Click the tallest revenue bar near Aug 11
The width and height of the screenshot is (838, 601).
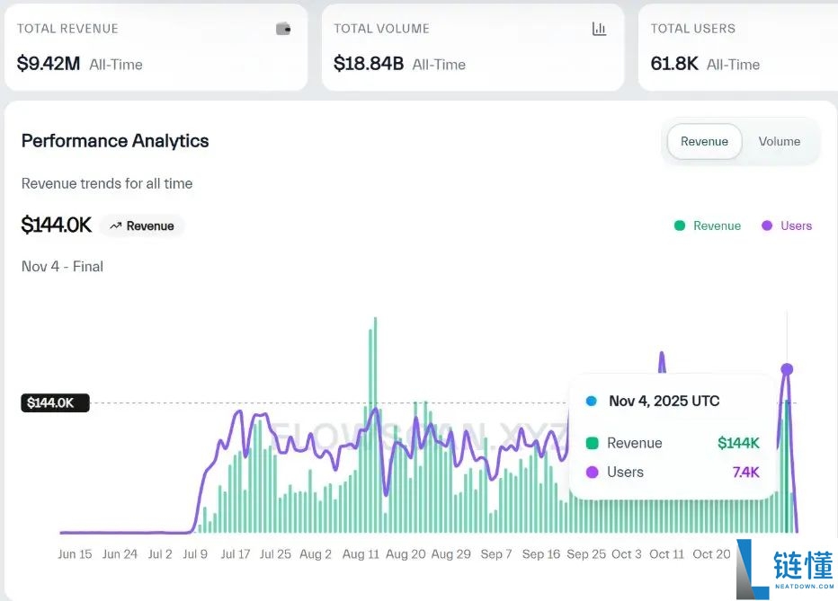[x=375, y=422]
